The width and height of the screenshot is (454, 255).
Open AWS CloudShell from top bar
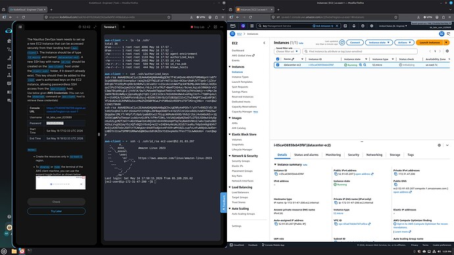pyautogui.click(x=345, y=26)
